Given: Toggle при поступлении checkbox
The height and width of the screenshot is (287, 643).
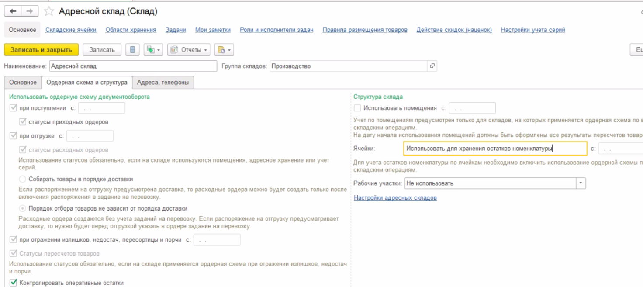Looking at the screenshot, I should point(13,108).
